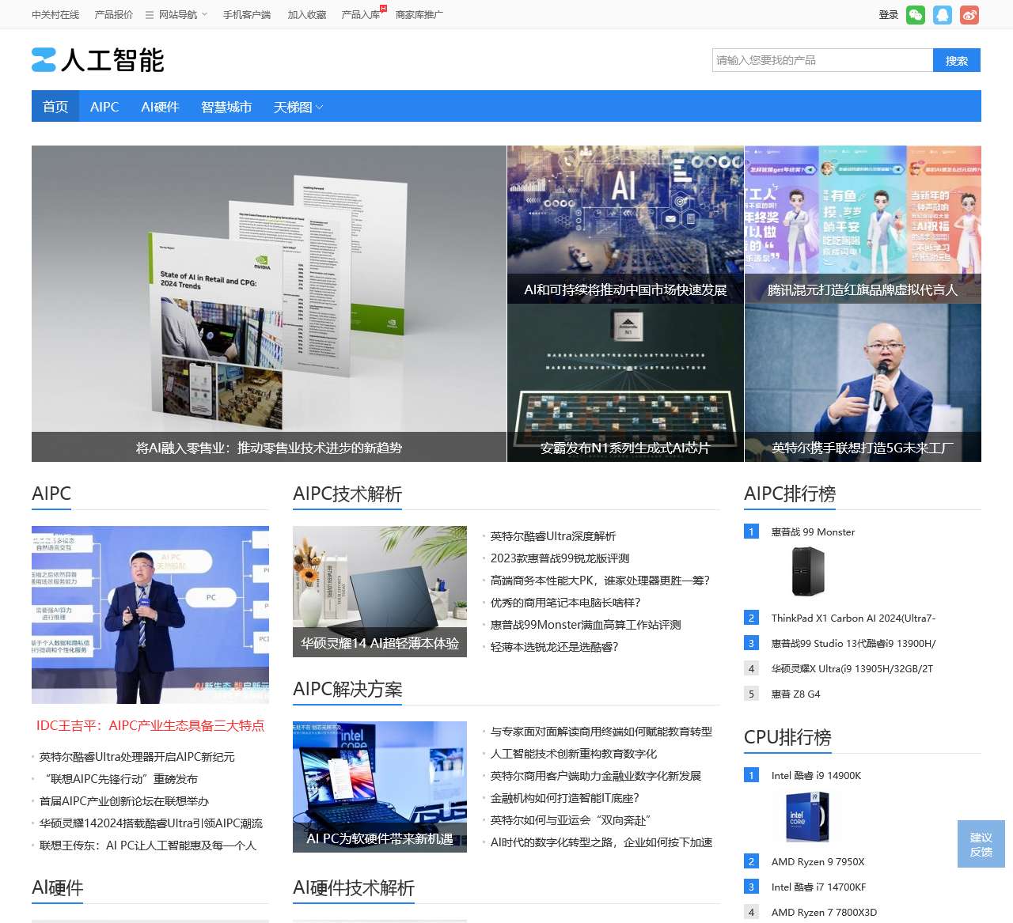
Task: Switch to the AIPC tab
Action: tap(104, 107)
